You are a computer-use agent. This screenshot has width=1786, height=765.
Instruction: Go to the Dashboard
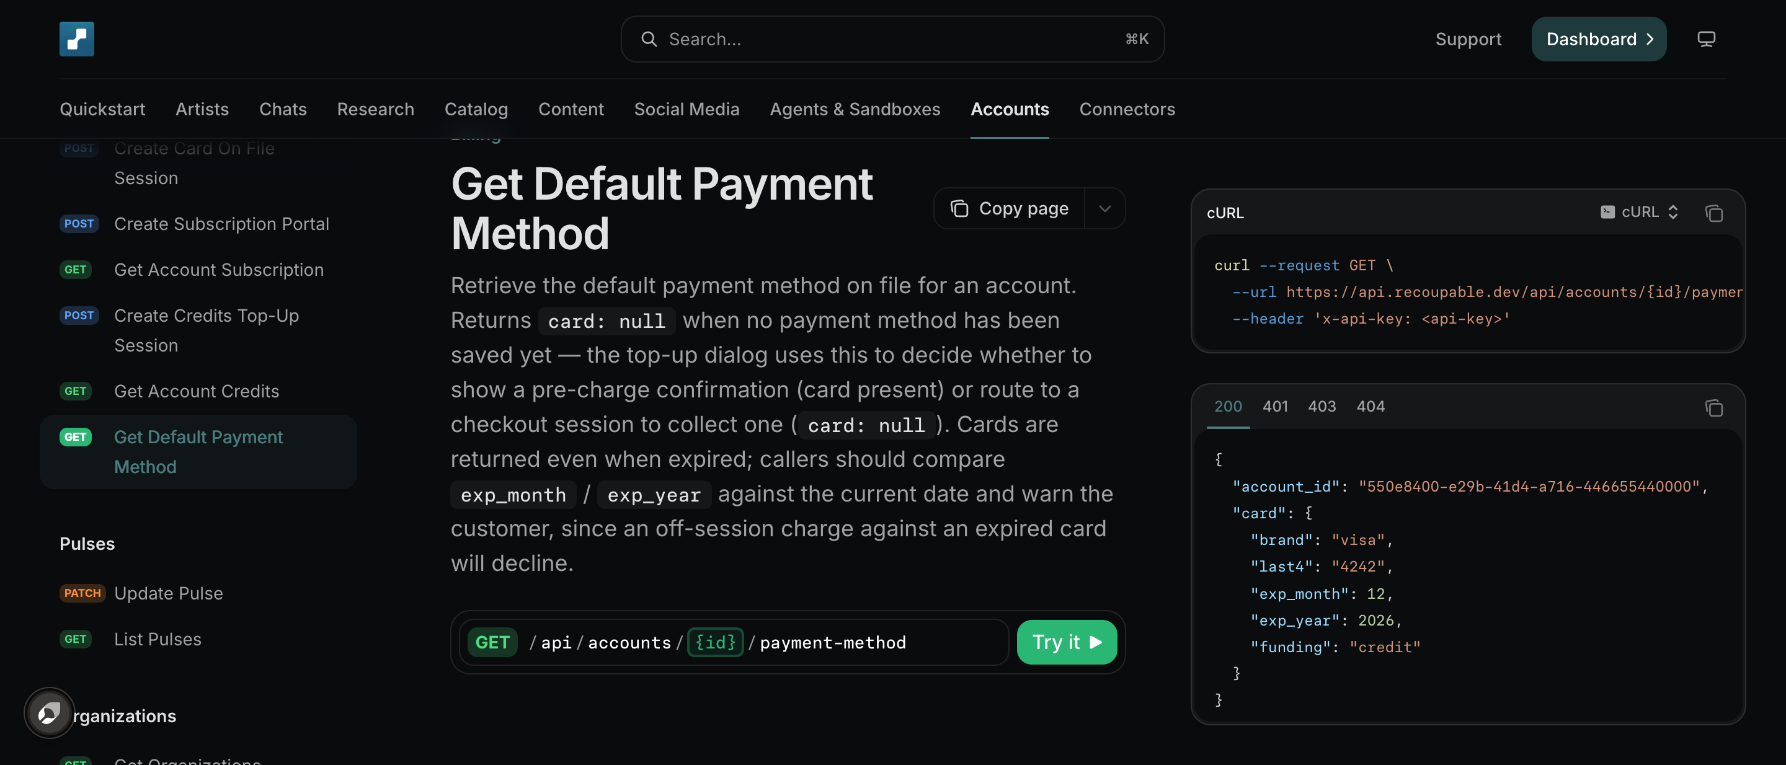pos(1599,39)
